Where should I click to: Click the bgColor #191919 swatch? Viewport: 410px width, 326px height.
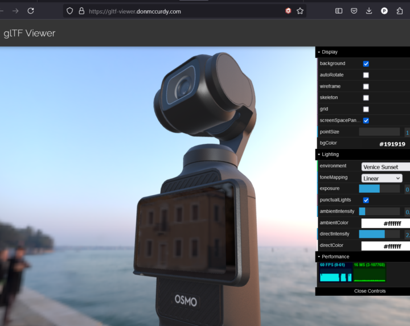point(386,144)
